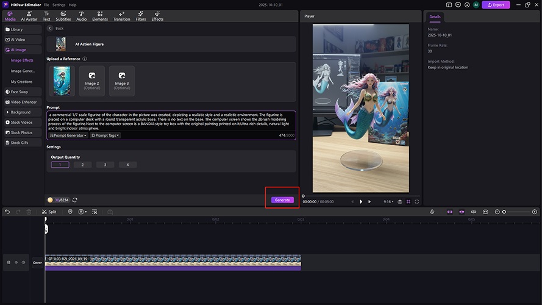
Task: Open the Settings menu
Action: [59, 5]
